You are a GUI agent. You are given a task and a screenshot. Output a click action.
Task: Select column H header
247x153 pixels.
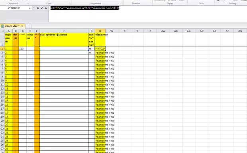tap(100, 31)
